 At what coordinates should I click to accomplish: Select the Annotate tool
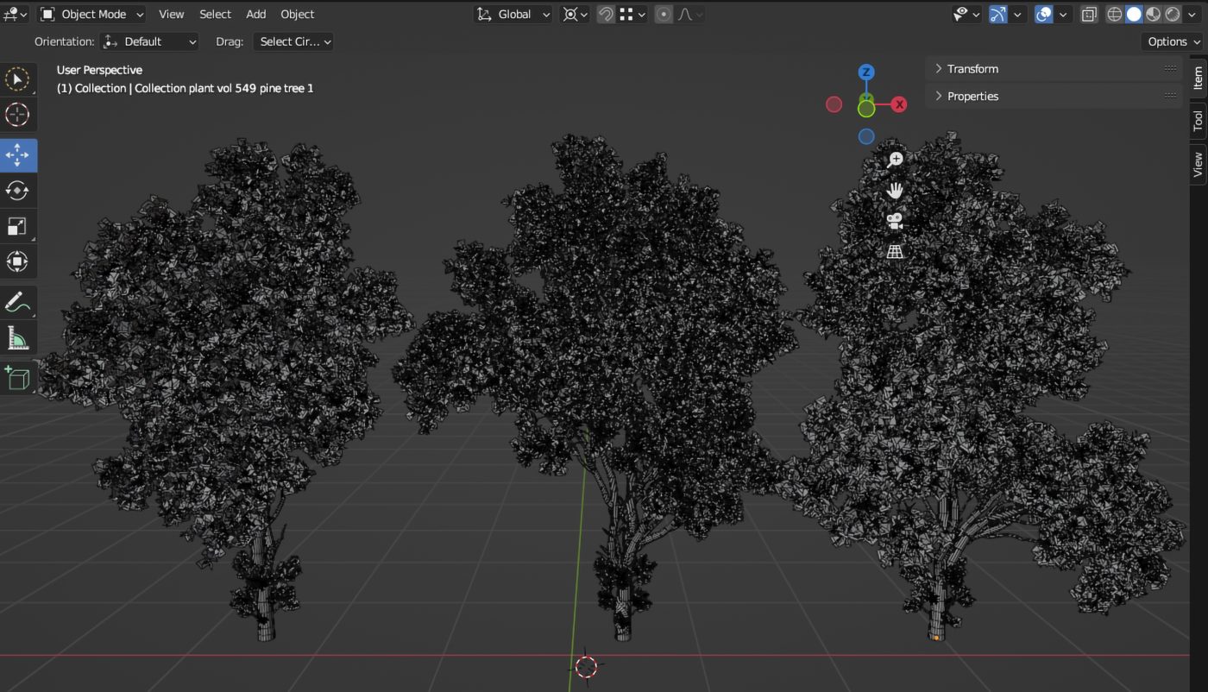coord(17,303)
